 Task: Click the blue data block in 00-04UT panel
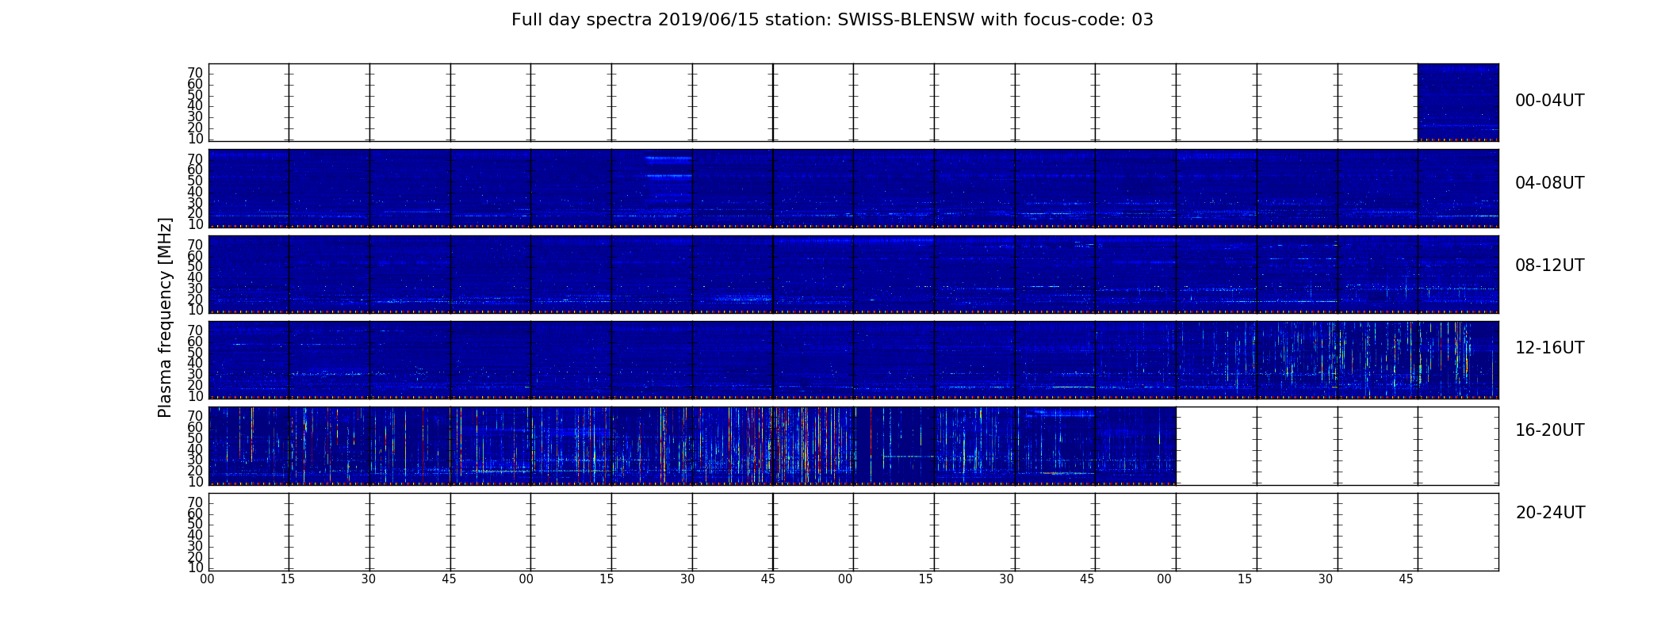1457,101
